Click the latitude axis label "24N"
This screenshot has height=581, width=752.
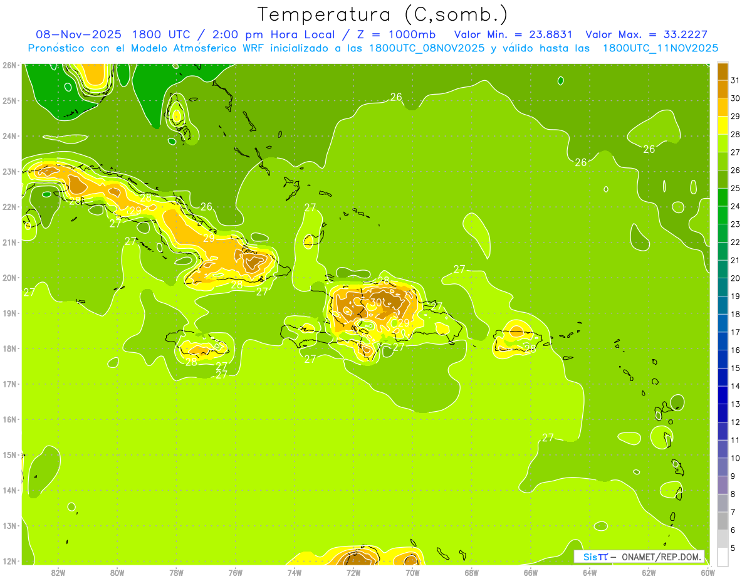click(x=9, y=136)
